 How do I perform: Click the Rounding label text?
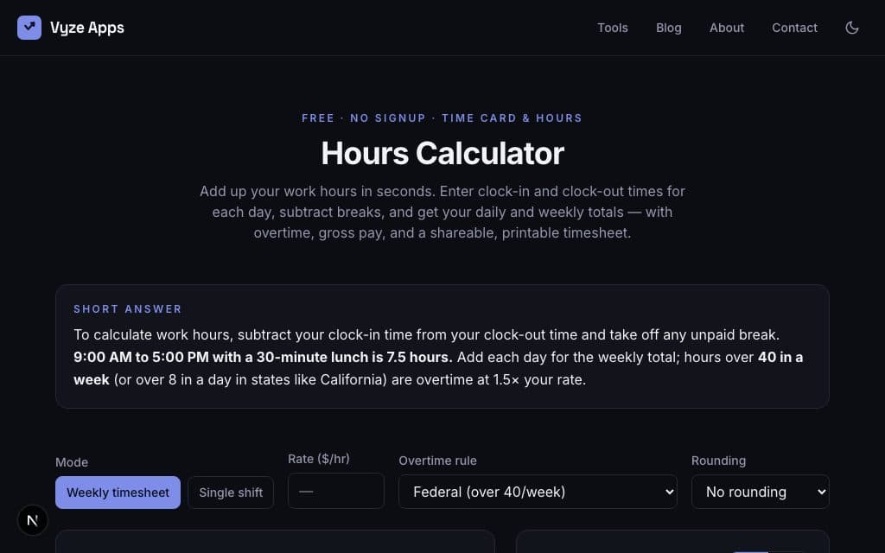point(718,461)
